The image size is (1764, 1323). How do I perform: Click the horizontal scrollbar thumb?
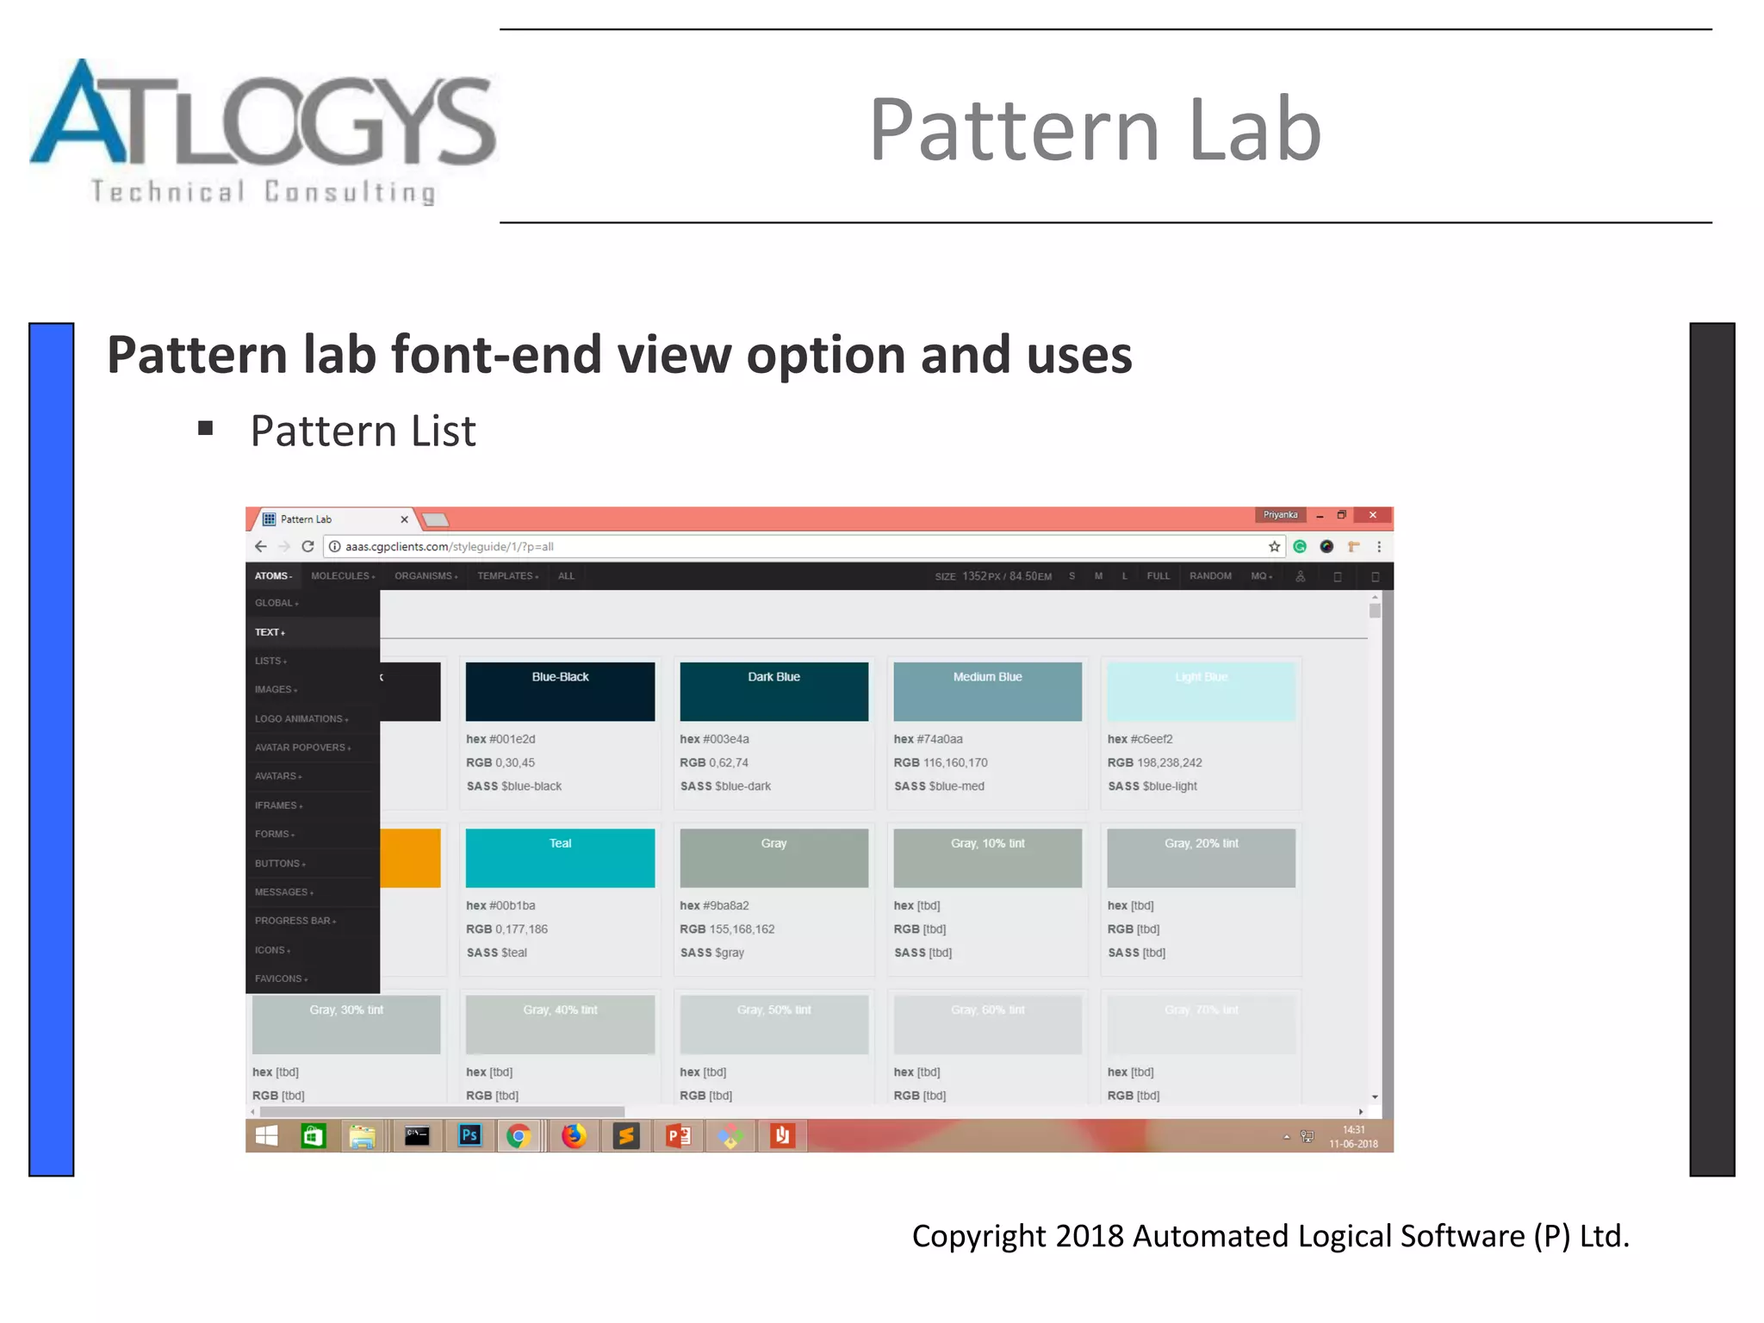click(x=442, y=1112)
